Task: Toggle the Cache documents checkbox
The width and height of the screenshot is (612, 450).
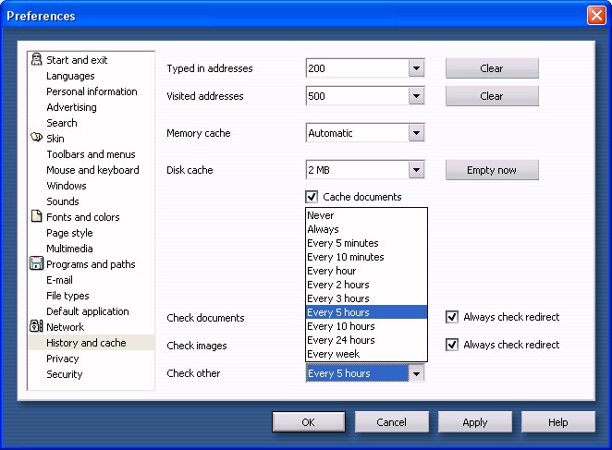Action: point(312,197)
